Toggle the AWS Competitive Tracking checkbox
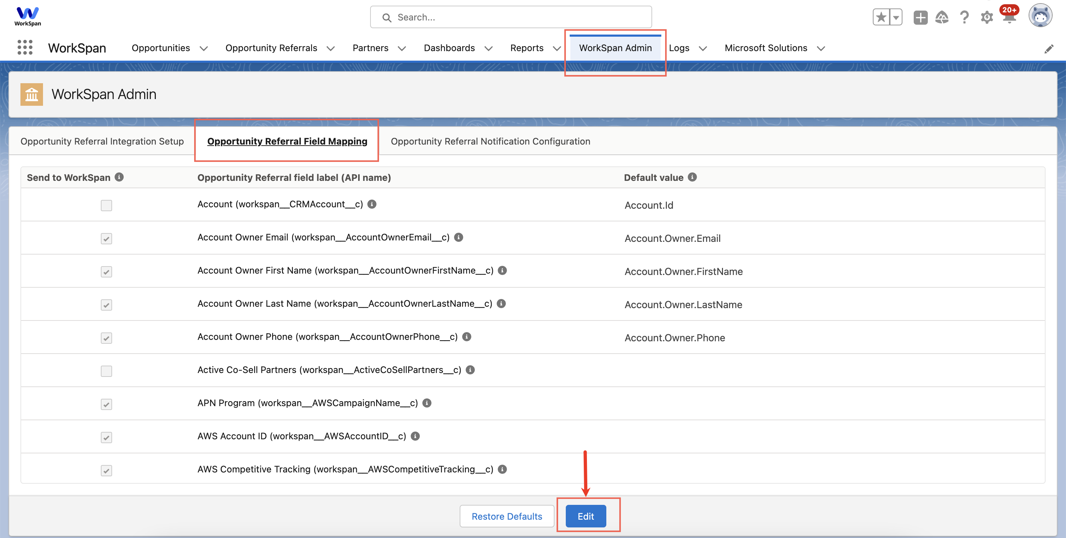 pyautogui.click(x=106, y=470)
